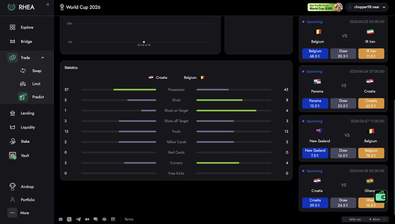
Task: Click the Free Kicks stat label
Action: pyautogui.click(x=176, y=174)
